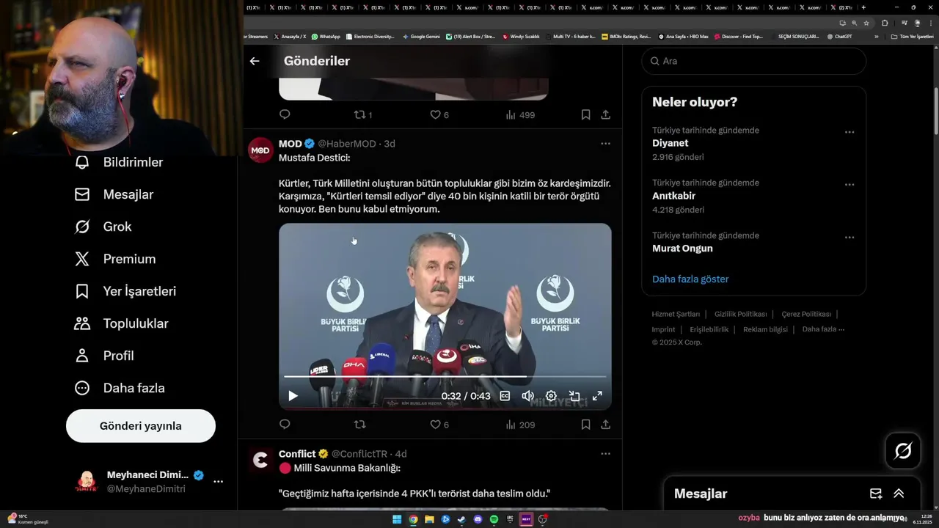Viewport: 939px width, 528px height.
Task: Enter fullscreen on the video
Action: pyautogui.click(x=597, y=396)
